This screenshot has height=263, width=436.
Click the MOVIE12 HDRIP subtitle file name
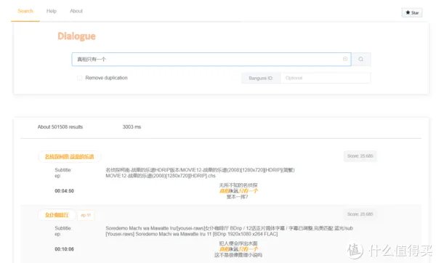point(161,176)
